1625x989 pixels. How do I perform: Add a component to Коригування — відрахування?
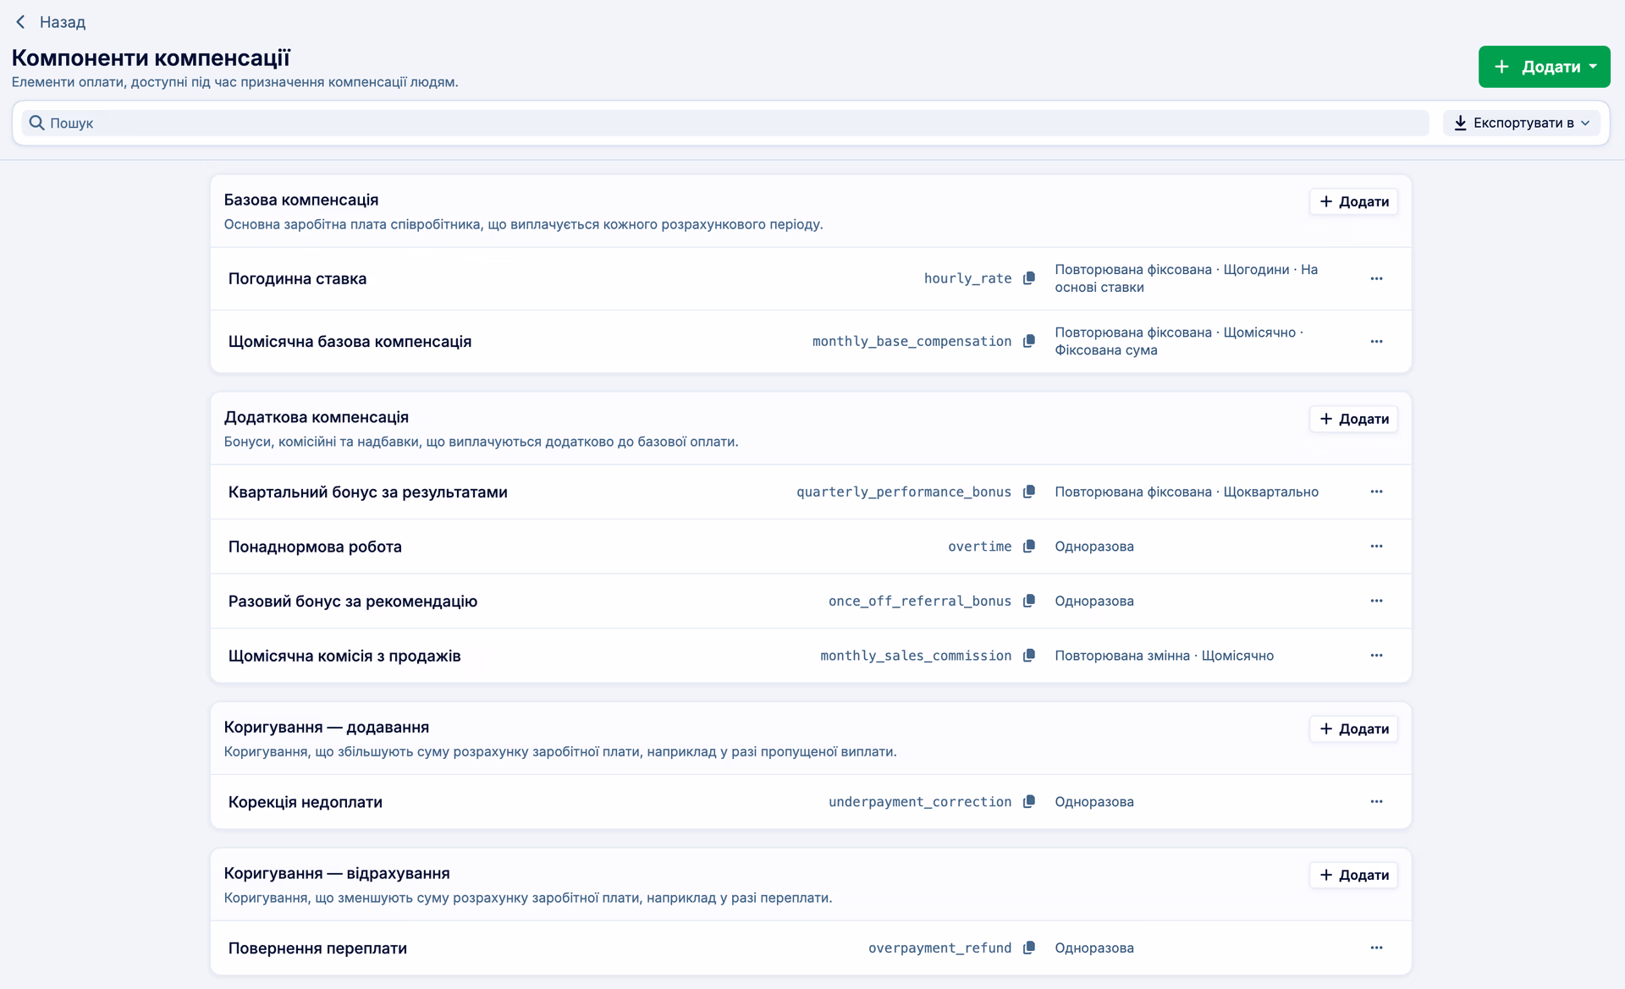coord(1353,875)
